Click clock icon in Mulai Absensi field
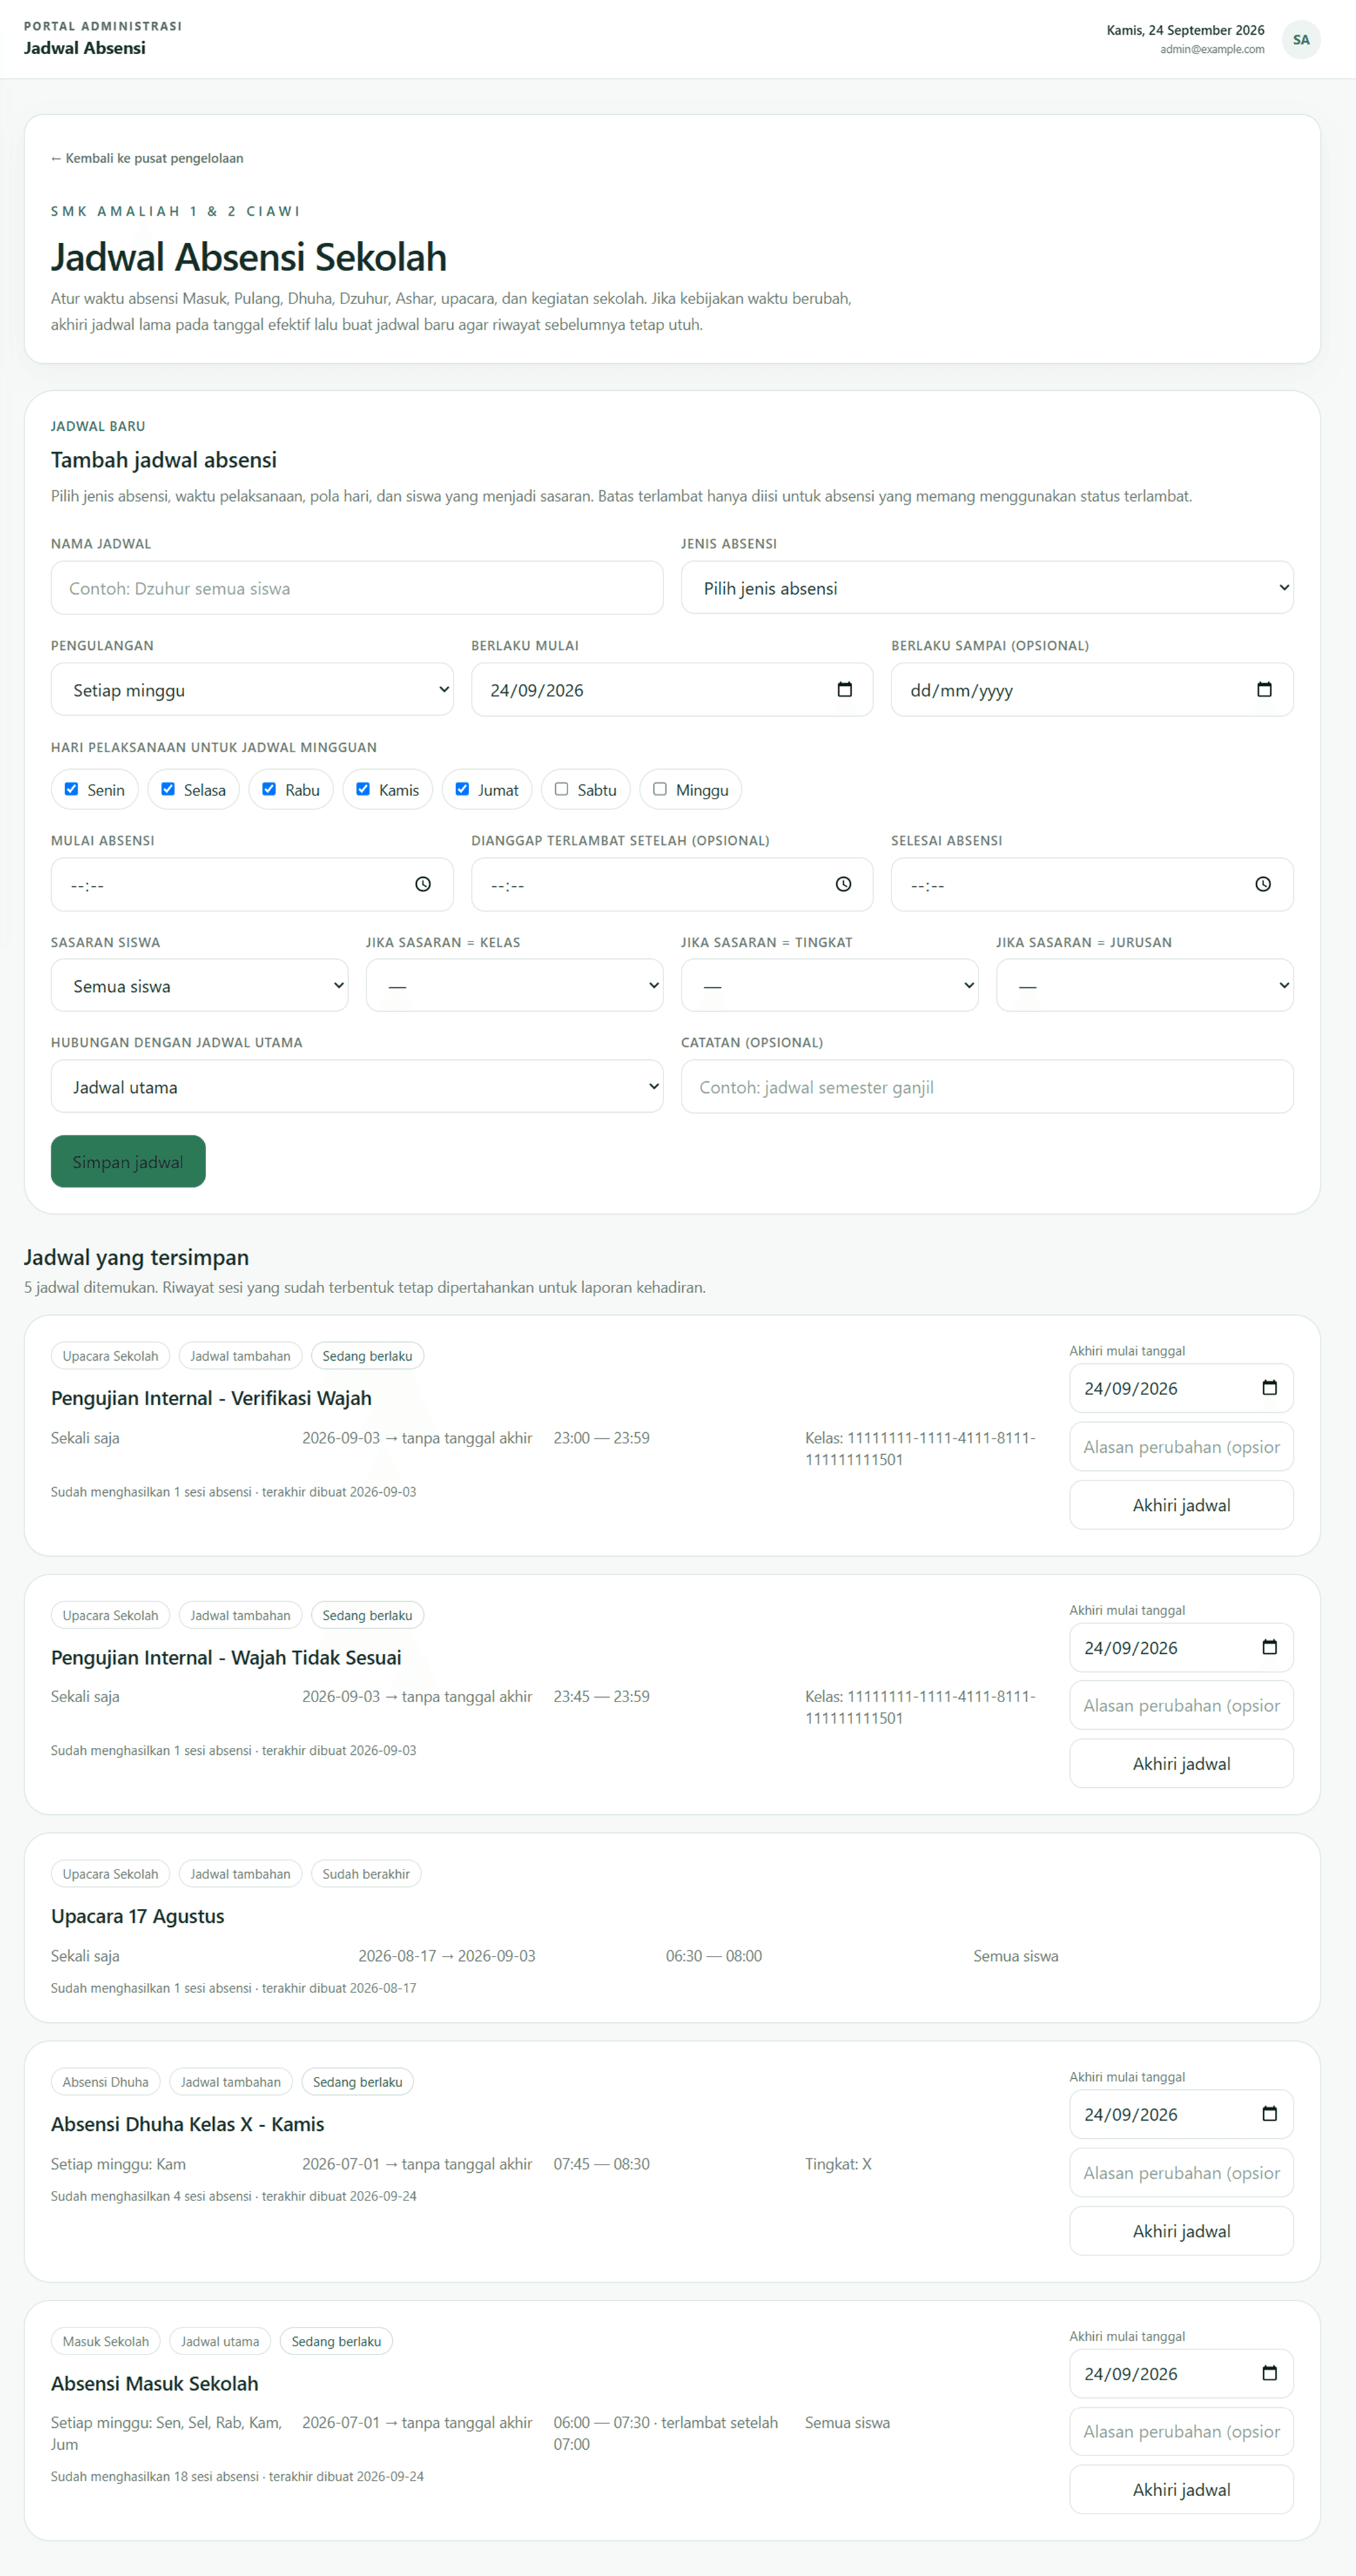Viewport: 1356px width, 2576px height. click(x=423, y=884)
